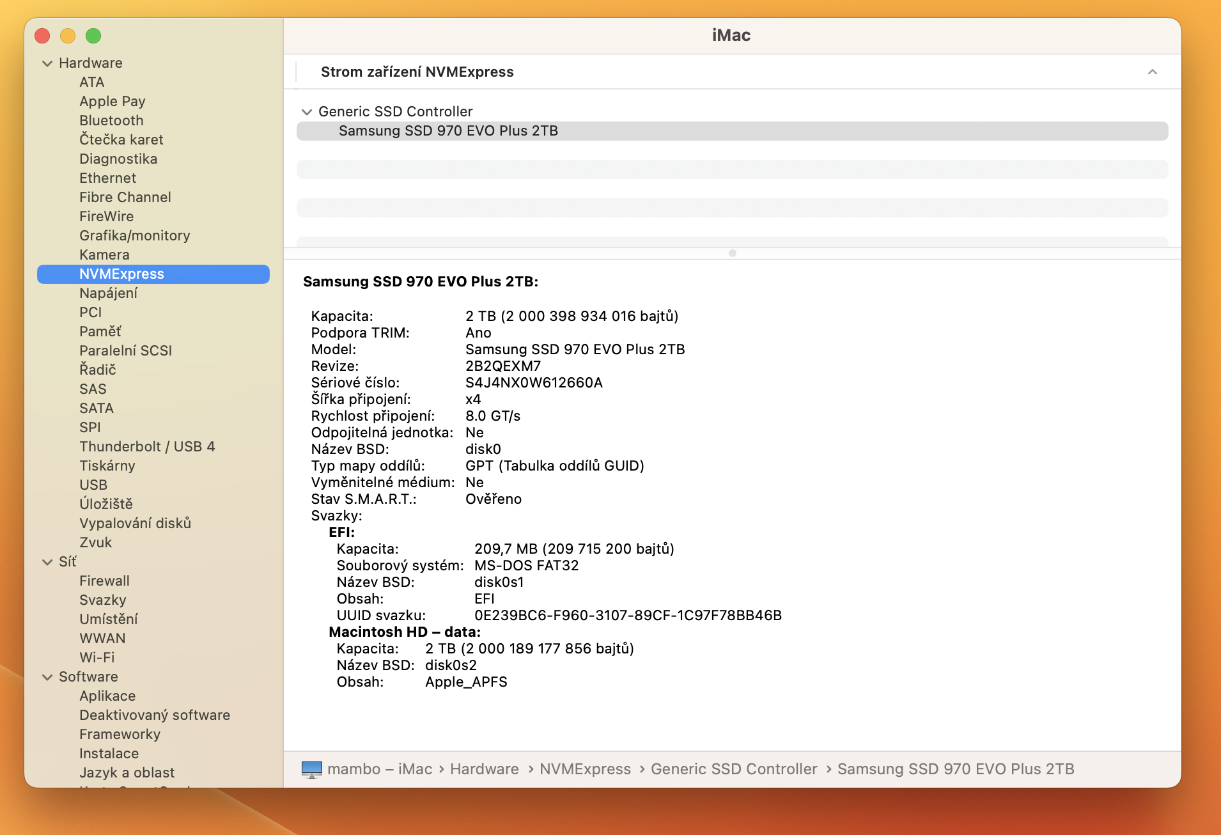Collapse the Hardware section in sidebar
Image resolution: width=1221 pixels, height=835 pixels.
[x=47, y=63]
